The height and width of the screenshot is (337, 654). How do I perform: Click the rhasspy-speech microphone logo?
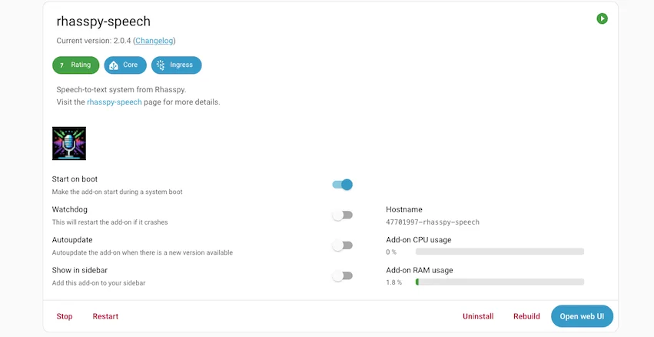click(69, 143)
